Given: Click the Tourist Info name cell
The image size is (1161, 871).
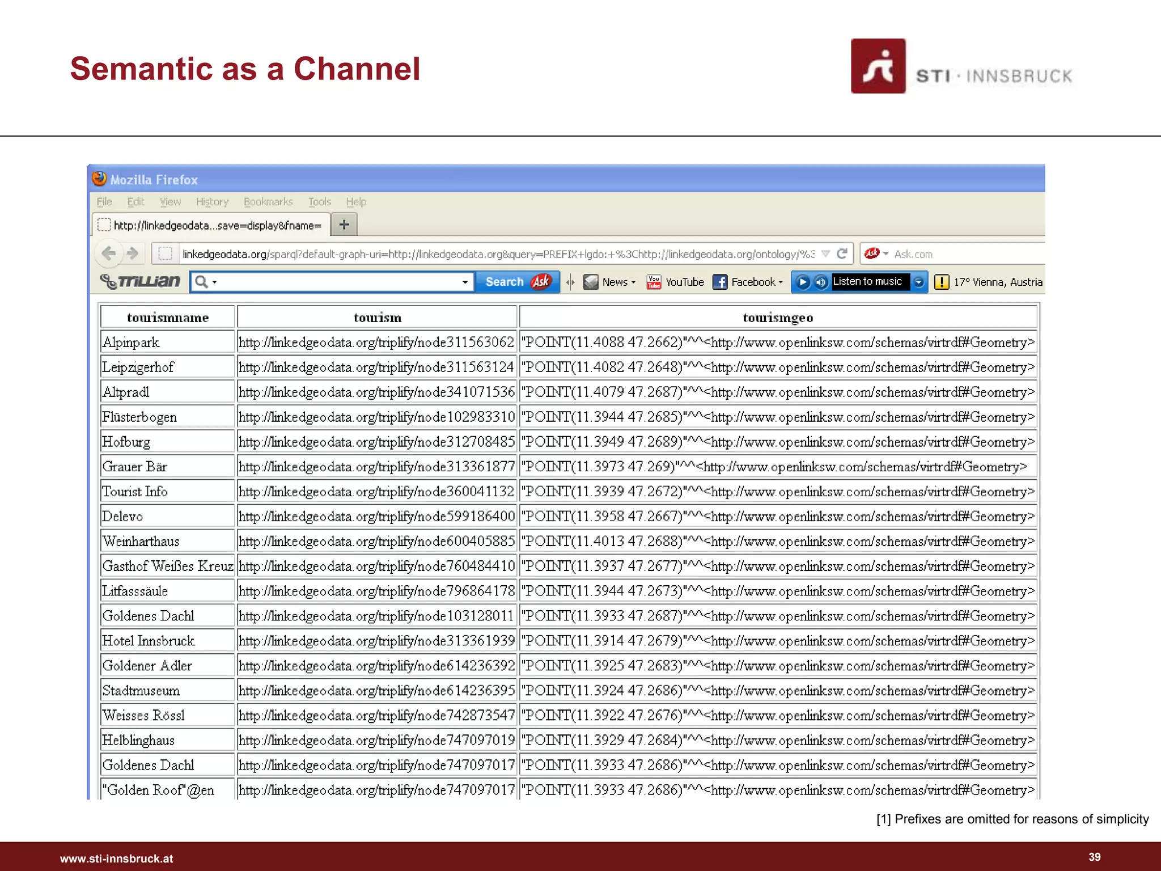Looking at the screenshot, I should [x=168, y=491].
